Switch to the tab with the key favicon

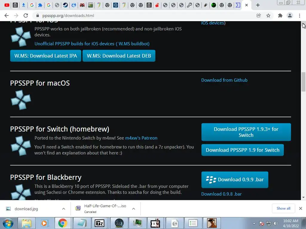pyautogui.click(x=189, y=5)
